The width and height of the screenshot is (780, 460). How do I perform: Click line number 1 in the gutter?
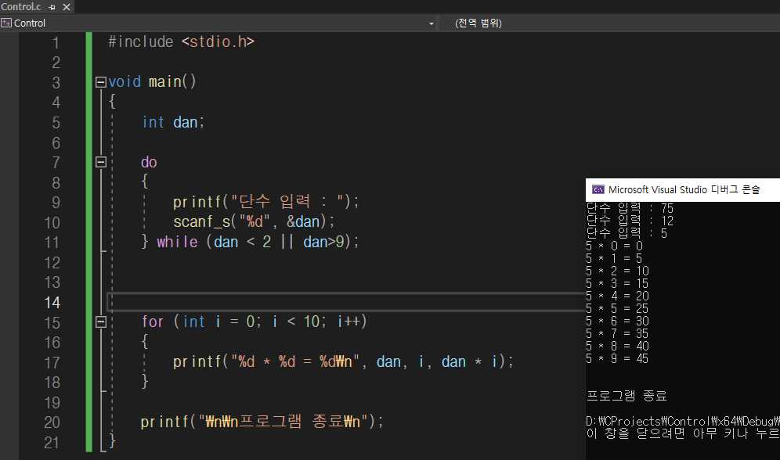[56, 43]
